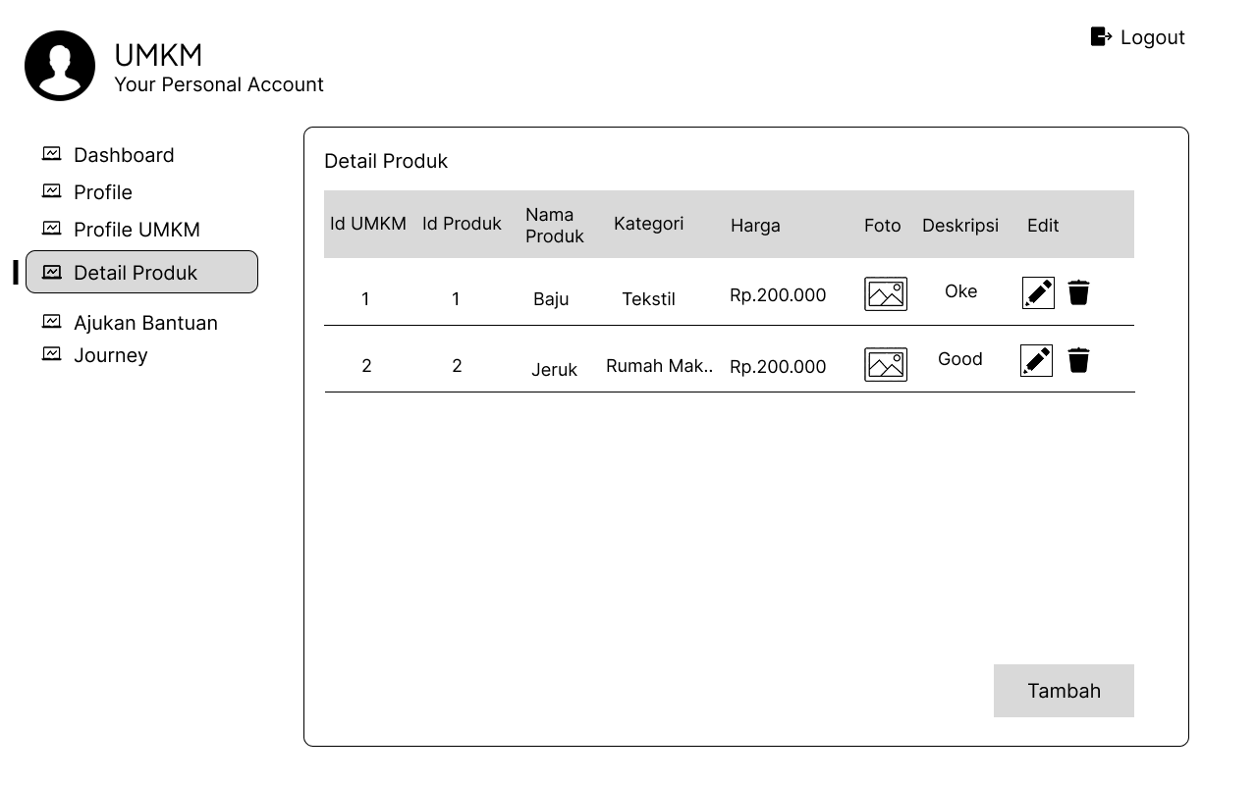Click the Logout link text
This screenshot has height=785, width=1257.
click(x=1153, y=37)
